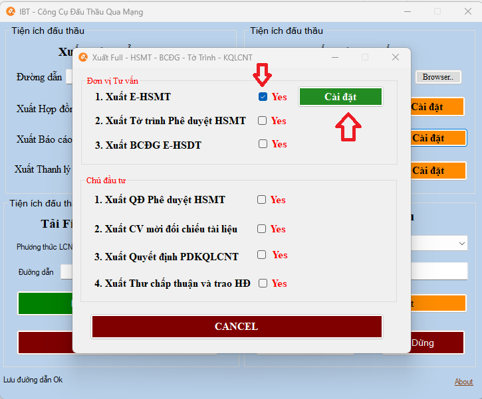Tick the Xuất BCĐG E-HSDT checkbox
The height and width of the screenshot is (399, 482).
click(263, 144)
